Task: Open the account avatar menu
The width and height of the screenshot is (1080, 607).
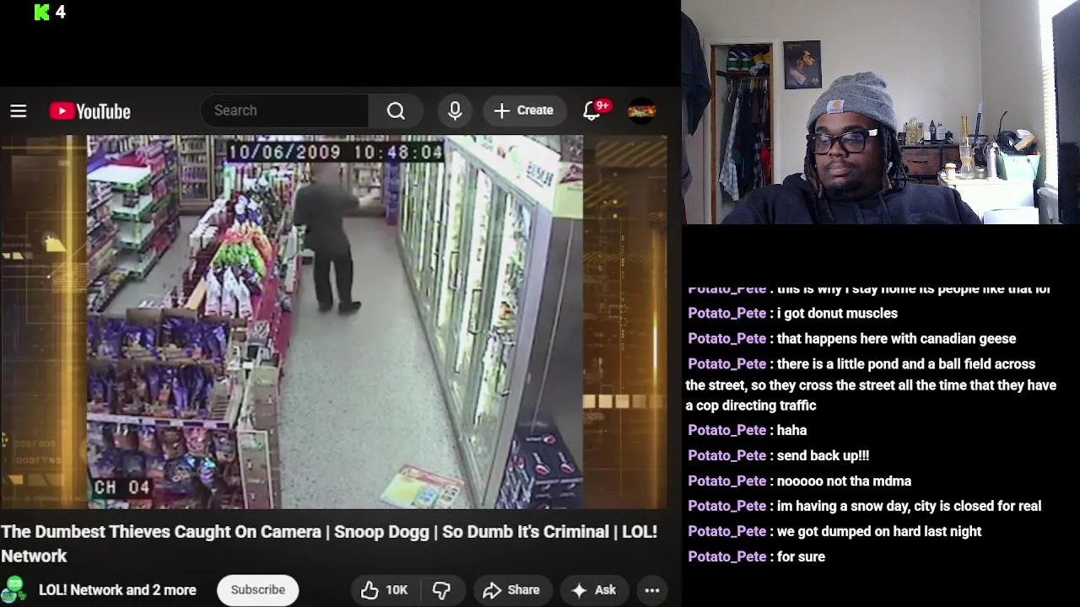Action: (x=642, y=110)
